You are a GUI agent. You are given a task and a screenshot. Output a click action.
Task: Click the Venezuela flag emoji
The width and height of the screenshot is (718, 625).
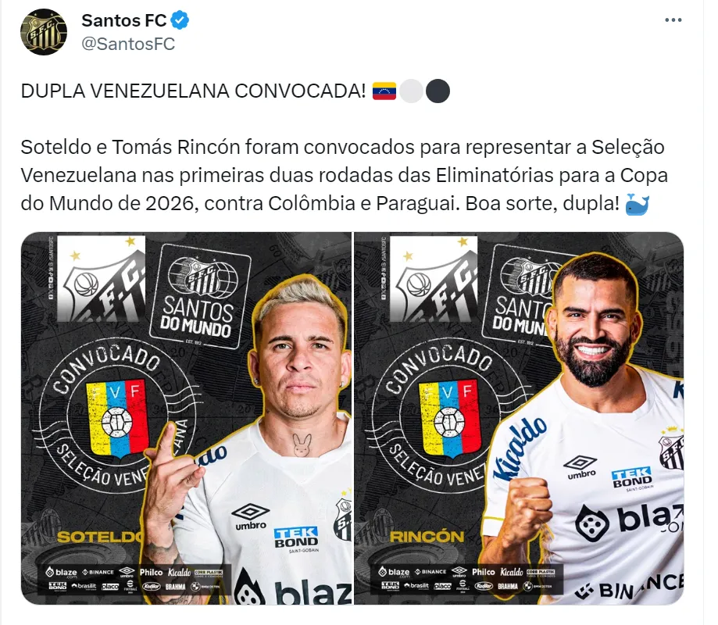click(x=384, y=91)
